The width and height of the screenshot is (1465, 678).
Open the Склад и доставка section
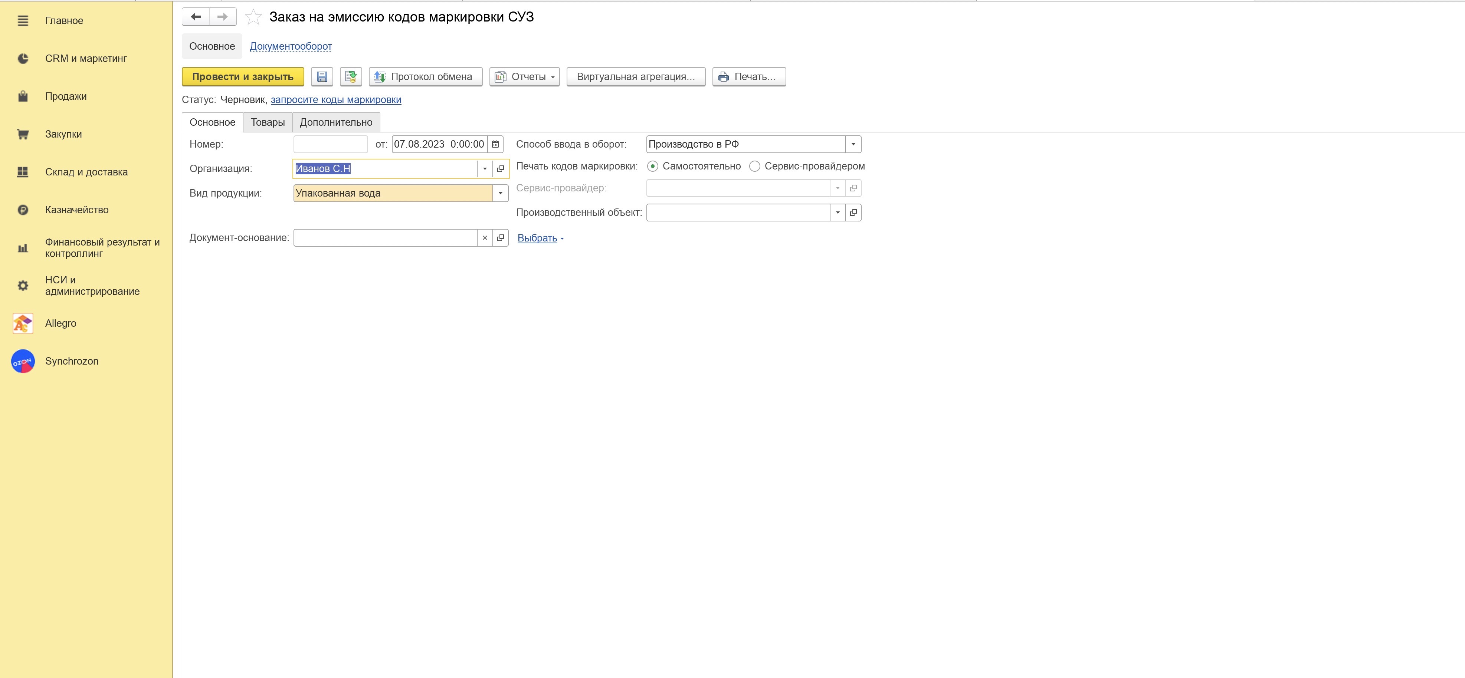coord(86,172)
